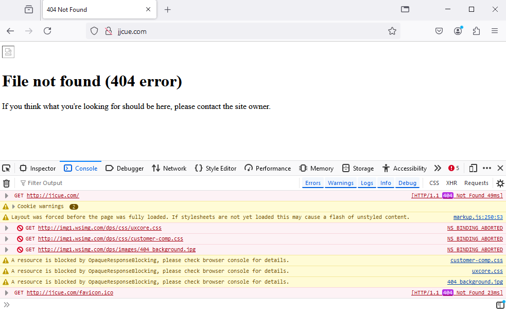Click the element picker icon in DevTools
This screenshot has width=506, height=316.
[x=7, y=168]
